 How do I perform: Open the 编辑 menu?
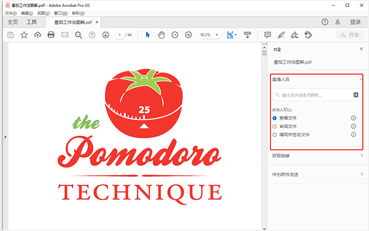[x=27, y=13]
